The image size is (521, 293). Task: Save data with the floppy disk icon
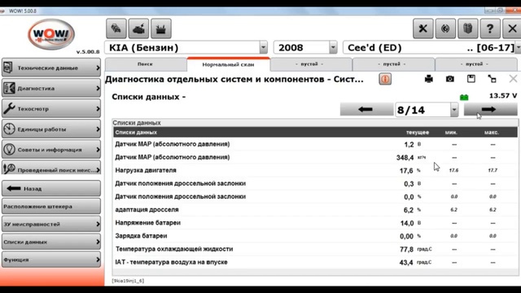pos(471,79)
